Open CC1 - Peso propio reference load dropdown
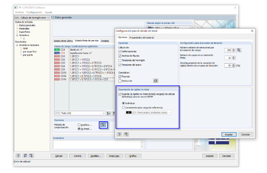The width and height of the screenshot is (267, 173). (148, 113)
